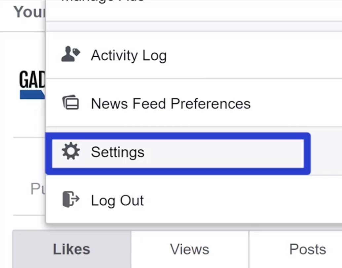Select the News Feed Preferences text
342x268 pixels.
pyautogui.click(x=171, y=104)
